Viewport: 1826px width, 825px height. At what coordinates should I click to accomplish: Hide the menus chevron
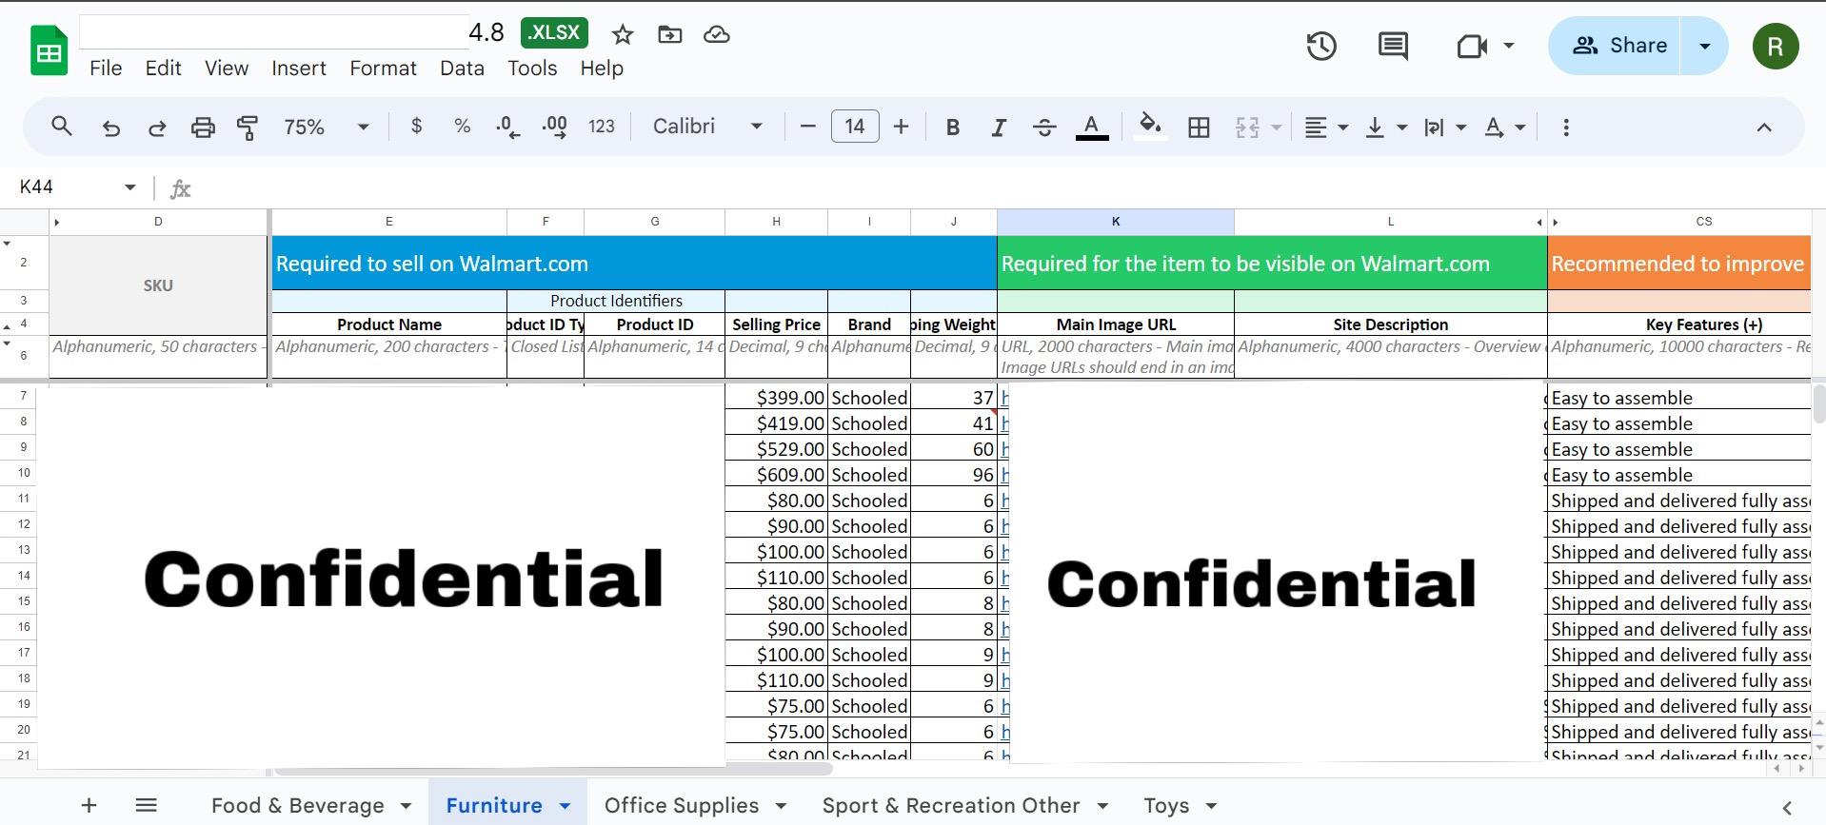(1764, 128)
